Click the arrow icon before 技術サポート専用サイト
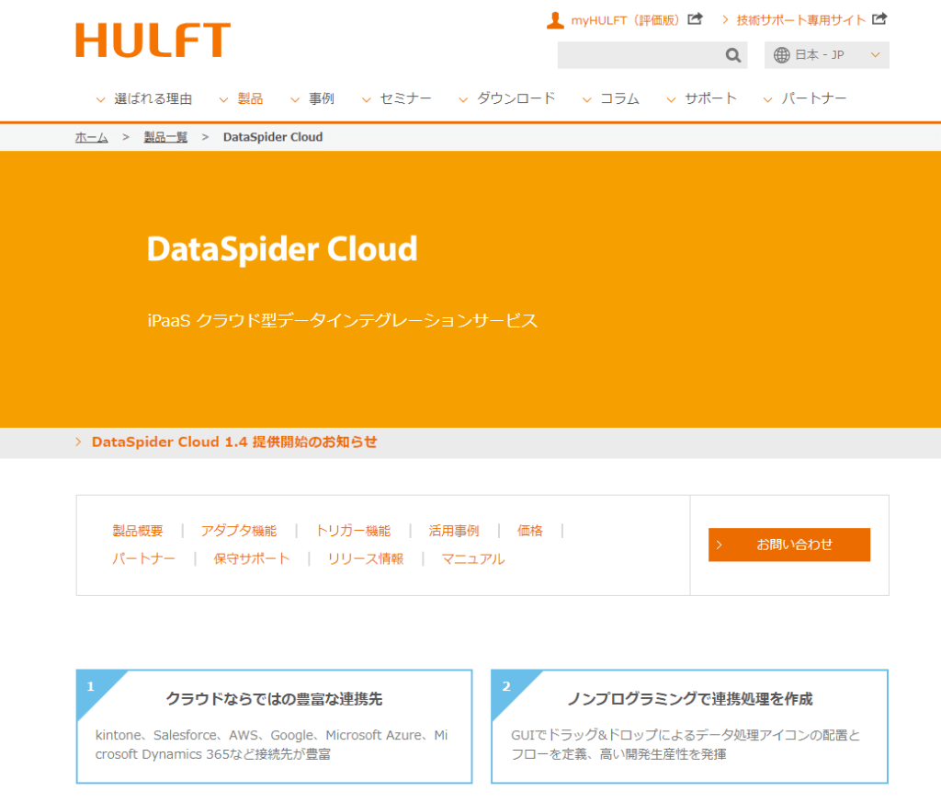 pyautogui.click(x=725, y=20)
